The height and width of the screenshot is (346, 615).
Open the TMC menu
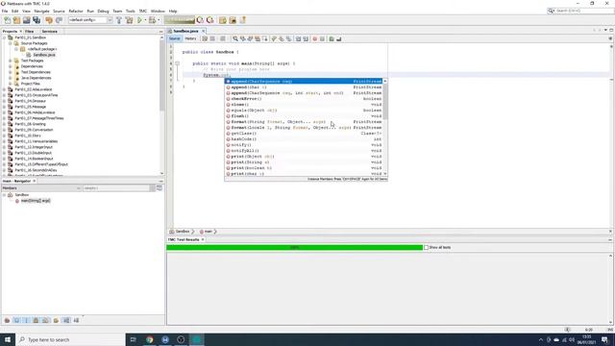coord(143,11)
